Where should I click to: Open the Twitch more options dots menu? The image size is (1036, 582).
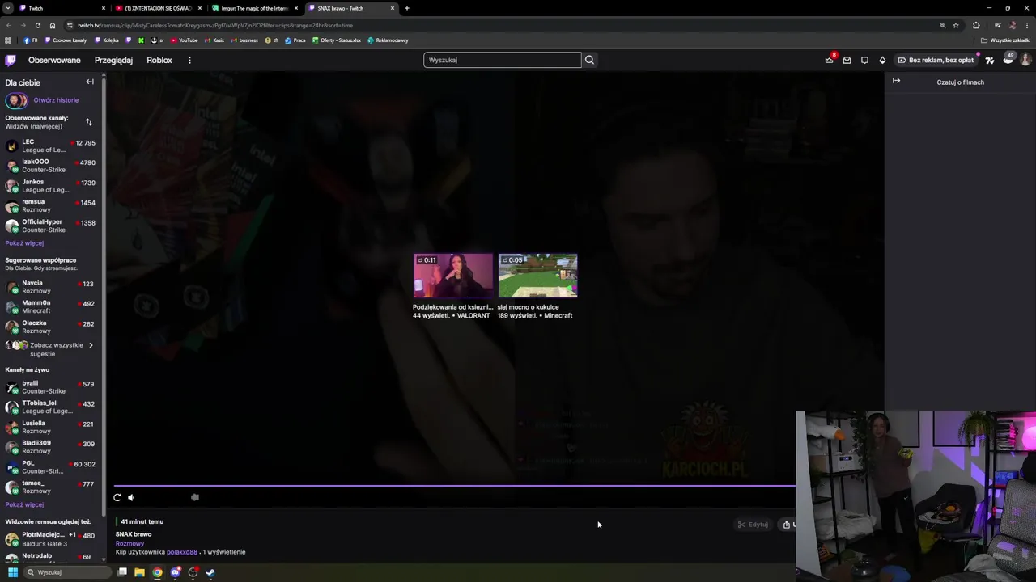[x=189, y=60]
